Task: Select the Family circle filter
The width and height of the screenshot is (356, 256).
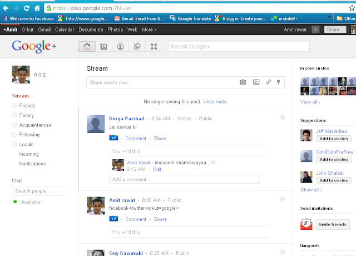Action: click(23, 115)
